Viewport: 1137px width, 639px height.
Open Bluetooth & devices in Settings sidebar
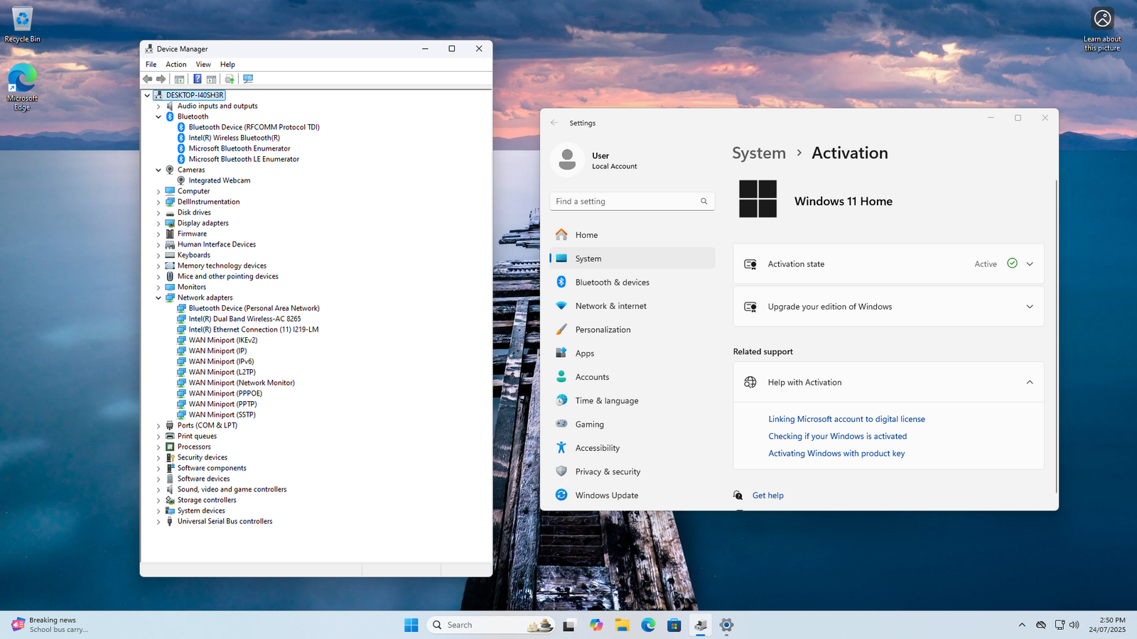(612, 283)
